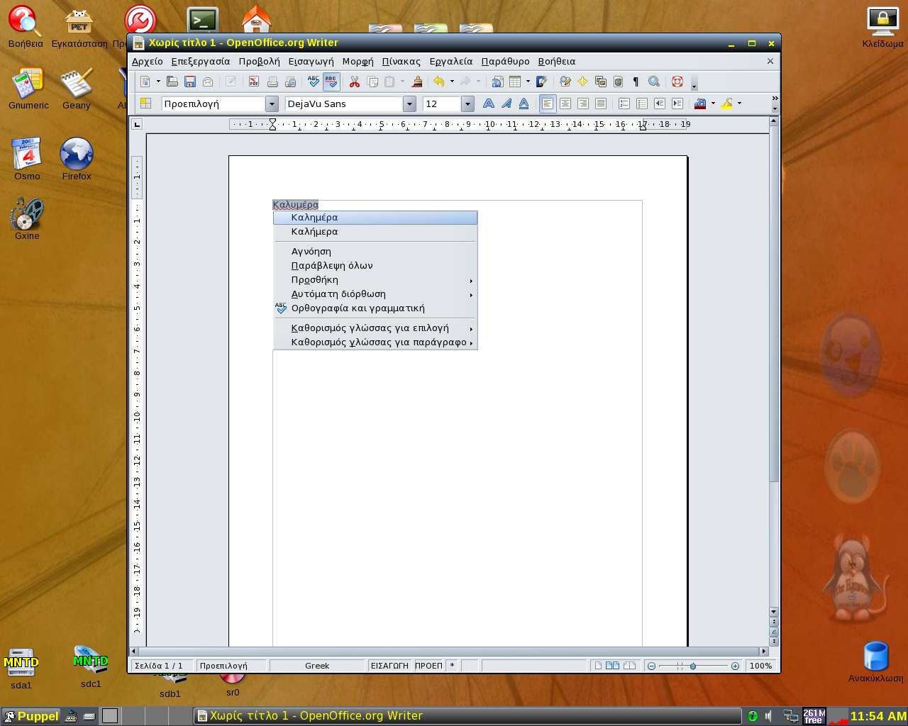Click the Increase Indent icon
This screenshot has width=908, height=726.
[x=677, y=104]
